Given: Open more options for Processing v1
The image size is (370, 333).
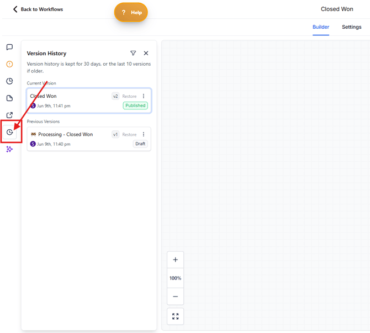Looking at the screenshot, I should [144, 134].
